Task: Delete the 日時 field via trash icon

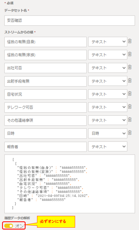Action: pos(130,133)
